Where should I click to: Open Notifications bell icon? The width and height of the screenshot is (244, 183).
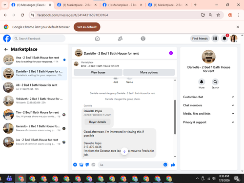(x=224, y=39)
